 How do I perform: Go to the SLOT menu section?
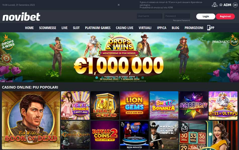coord(76,28)
